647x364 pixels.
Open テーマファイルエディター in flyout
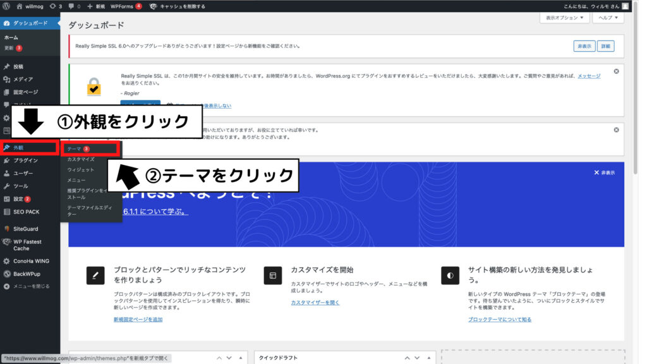point(90,210)
